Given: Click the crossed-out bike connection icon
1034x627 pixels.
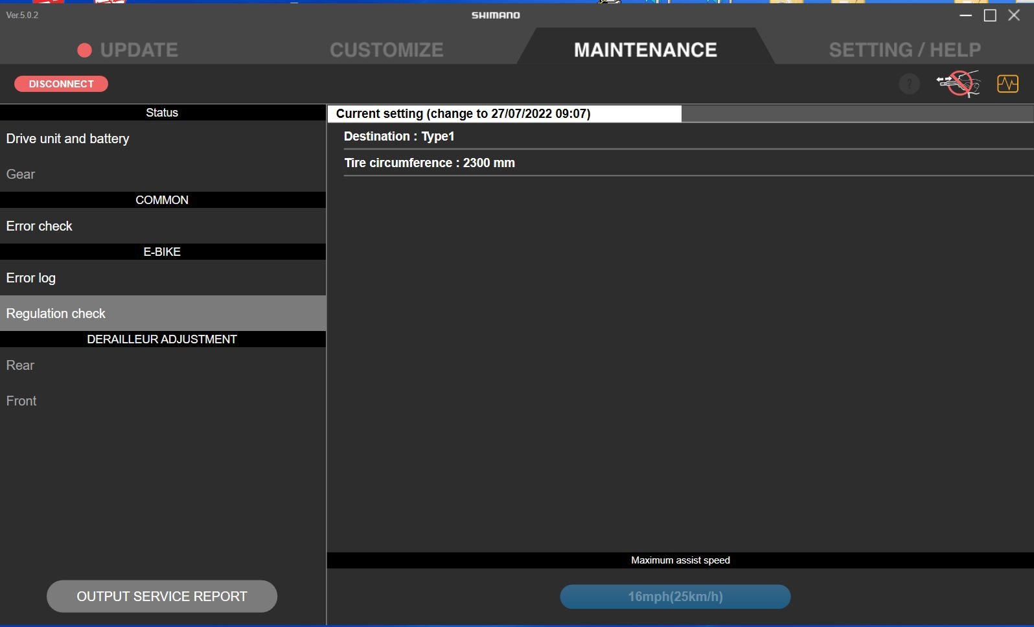Looking at the screenshot, I should [x=958, y=84].
